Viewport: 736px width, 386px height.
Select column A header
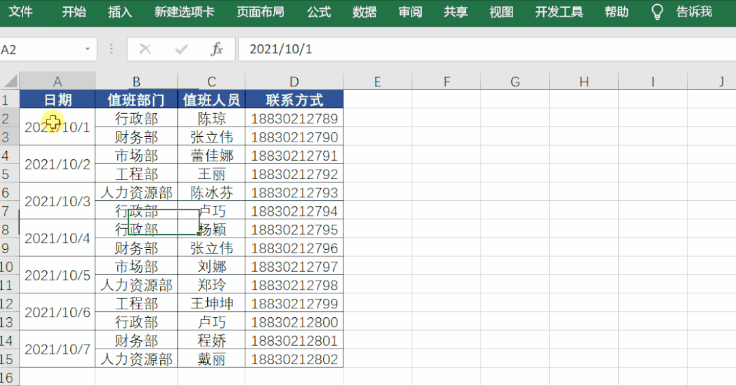click(57, 81)
